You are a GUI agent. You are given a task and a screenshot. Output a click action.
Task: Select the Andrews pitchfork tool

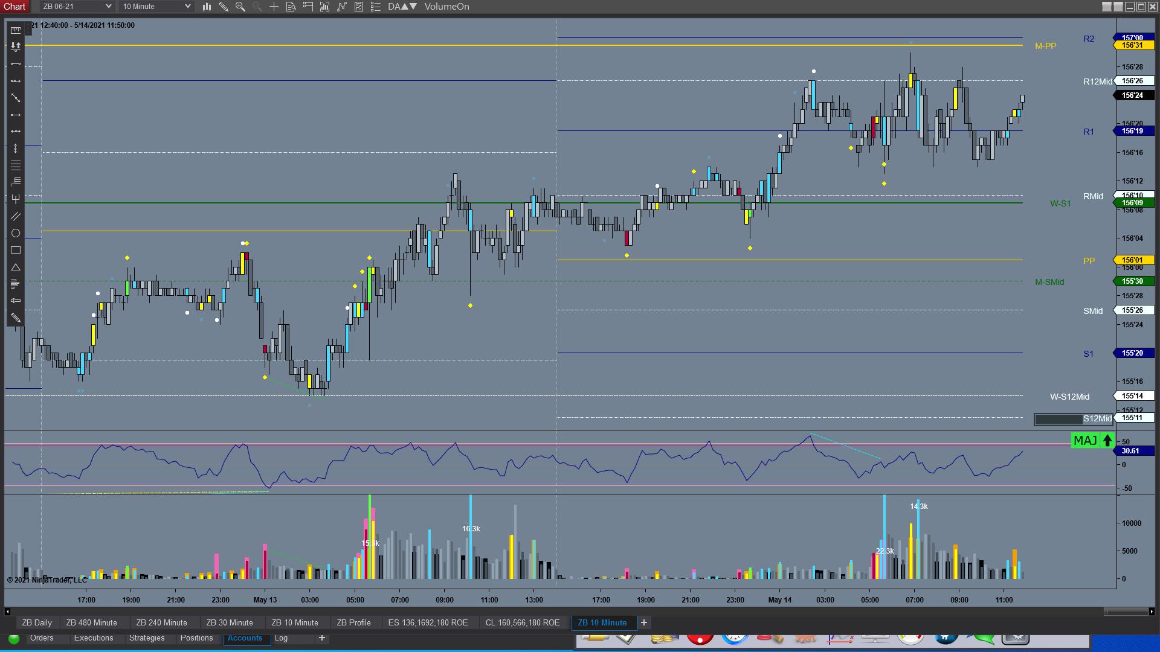coord(16,199)
